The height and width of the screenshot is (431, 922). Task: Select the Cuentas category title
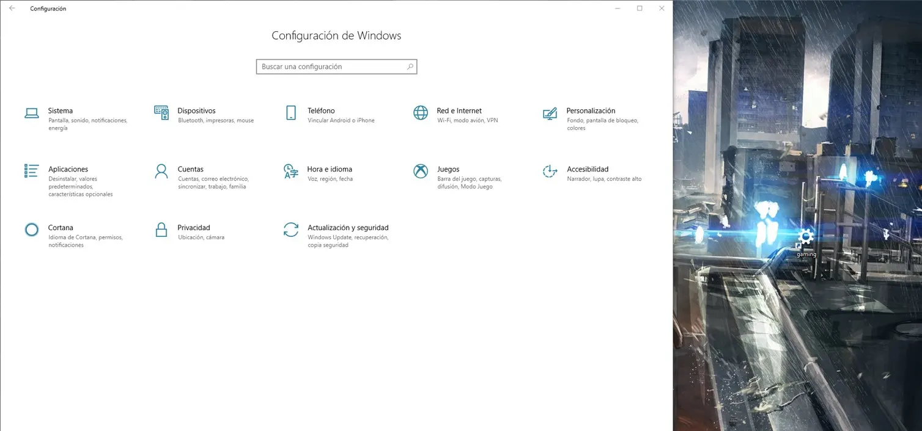(191, 170)
